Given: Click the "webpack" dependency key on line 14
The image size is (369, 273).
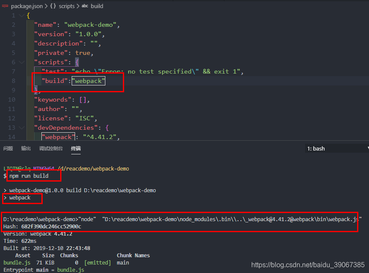Looking at the screenshot, I should [x=58, y=137].
